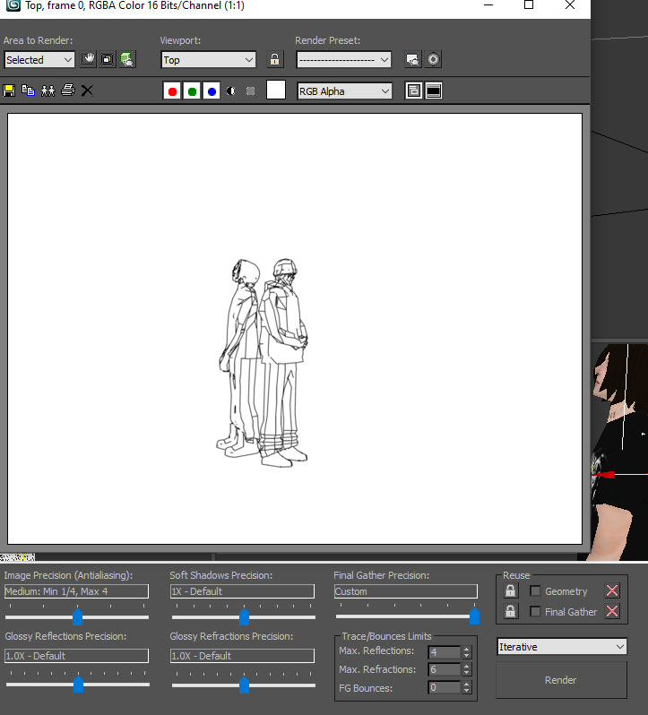Toggle the Lock to Viewport padlock
648x715 pixels.
(x=275, y=60)
